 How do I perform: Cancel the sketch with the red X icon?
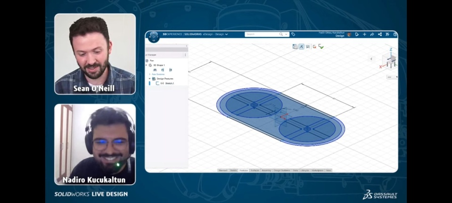pyautogui.click(x=315, y=47)
